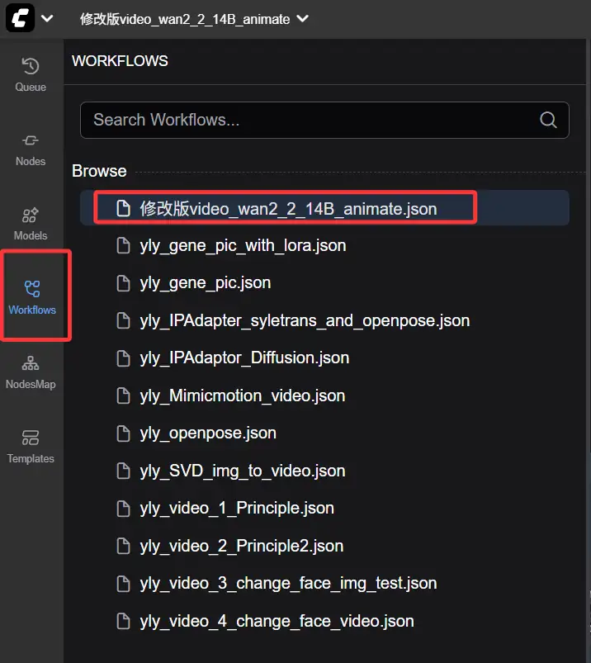
Task: Click the search magnifier icon
Action: (548, 120)
